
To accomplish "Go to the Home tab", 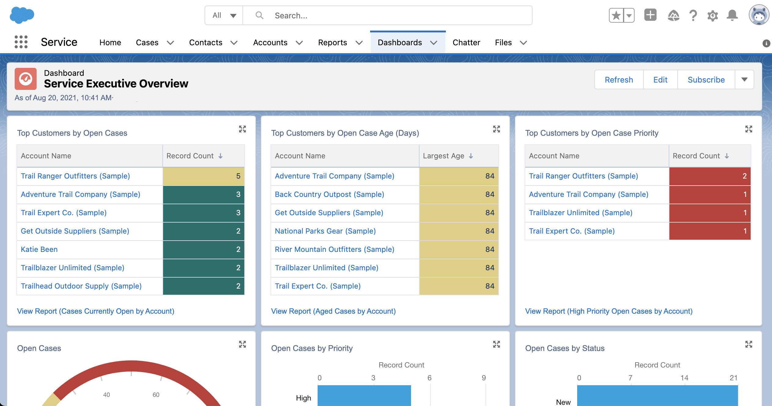I will (110, 42).
